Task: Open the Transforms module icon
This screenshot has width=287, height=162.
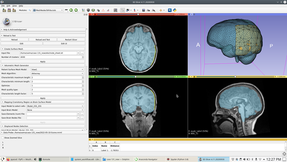Action: coord(98,10)
